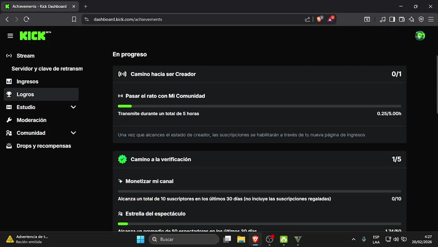Click the Camino hacia ser Creador broadcast icon
Viewport: 438px width, 247px height.
(x=122, y=74)
